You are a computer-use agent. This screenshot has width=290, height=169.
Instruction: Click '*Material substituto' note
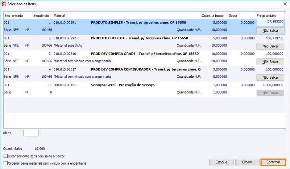[68, 45]
